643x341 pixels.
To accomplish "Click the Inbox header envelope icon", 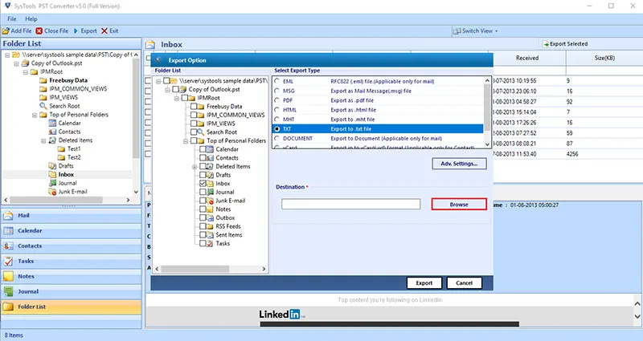I will pos(150,44).
